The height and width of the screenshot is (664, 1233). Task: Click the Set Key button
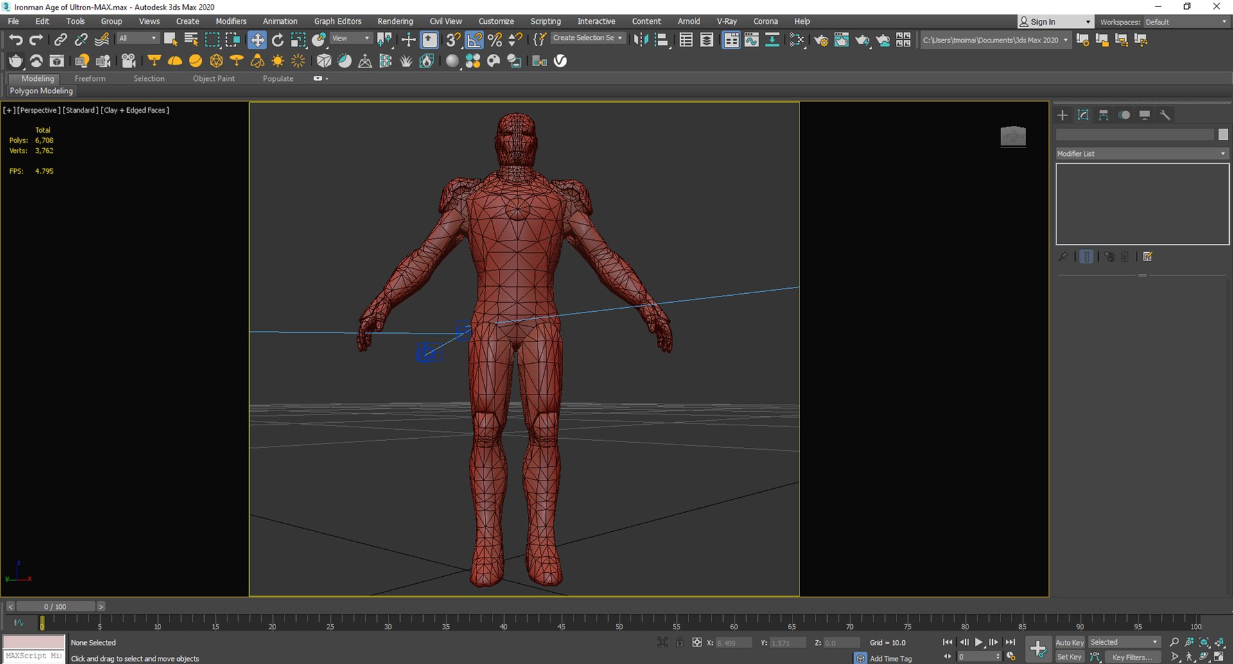click(x=1069, y=657)
